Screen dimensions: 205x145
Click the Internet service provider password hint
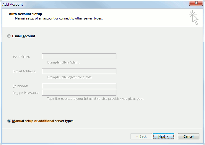coord(95,99)
